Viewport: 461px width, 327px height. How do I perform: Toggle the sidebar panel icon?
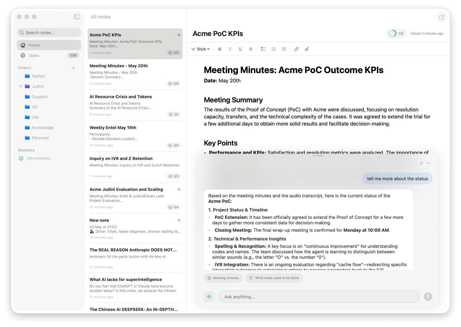[x=77, y=17]
